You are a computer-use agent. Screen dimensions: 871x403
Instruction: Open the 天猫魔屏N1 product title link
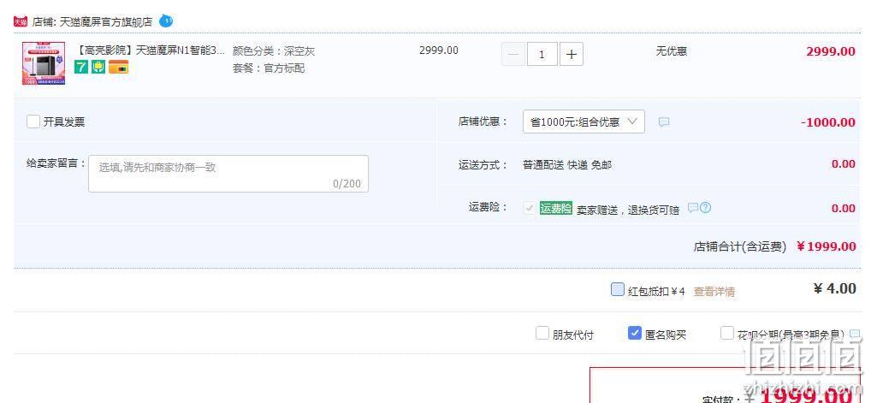pos(151,50)
